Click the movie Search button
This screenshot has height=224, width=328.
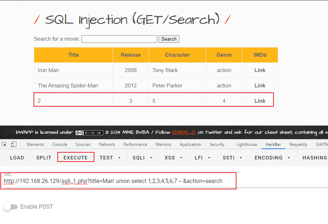169,39
